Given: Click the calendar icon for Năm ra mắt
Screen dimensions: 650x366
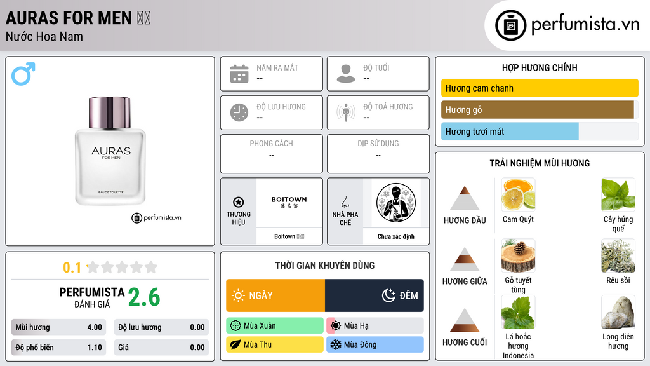Looking at the screenshot, I should pyautogui.click(x=239, y=74).
